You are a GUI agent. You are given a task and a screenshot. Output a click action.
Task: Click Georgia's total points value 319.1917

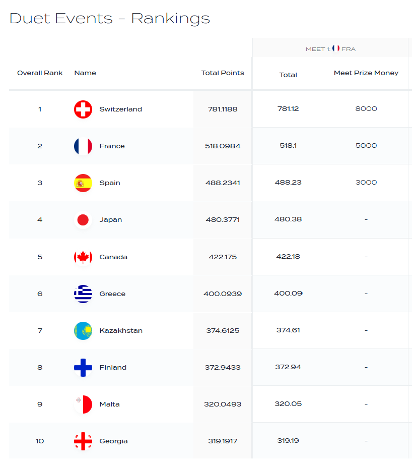pos(223,441)
